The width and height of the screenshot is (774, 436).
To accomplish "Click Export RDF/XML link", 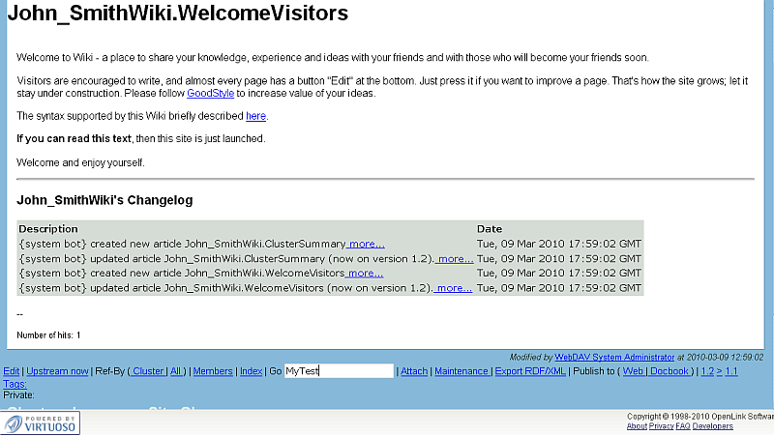I will tap(528, 371).
